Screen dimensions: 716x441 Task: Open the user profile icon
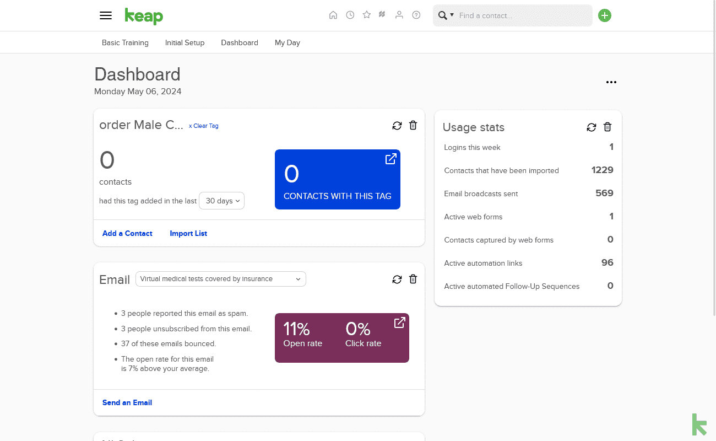(x=399, y=15)
